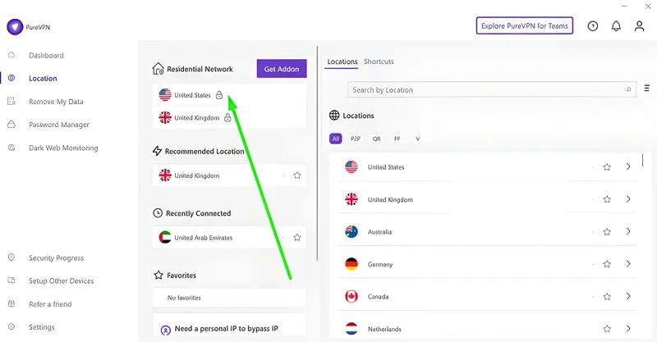
Task: Toggle favorite star for United States in list
Action: pyautogui.click(x=607, y=167)
